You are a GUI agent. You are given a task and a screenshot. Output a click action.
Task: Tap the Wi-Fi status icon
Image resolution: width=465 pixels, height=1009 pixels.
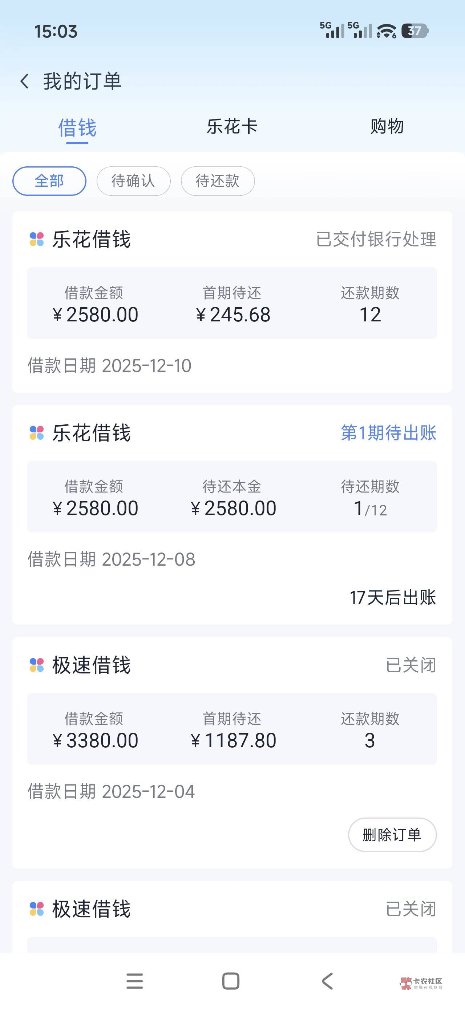387,31
